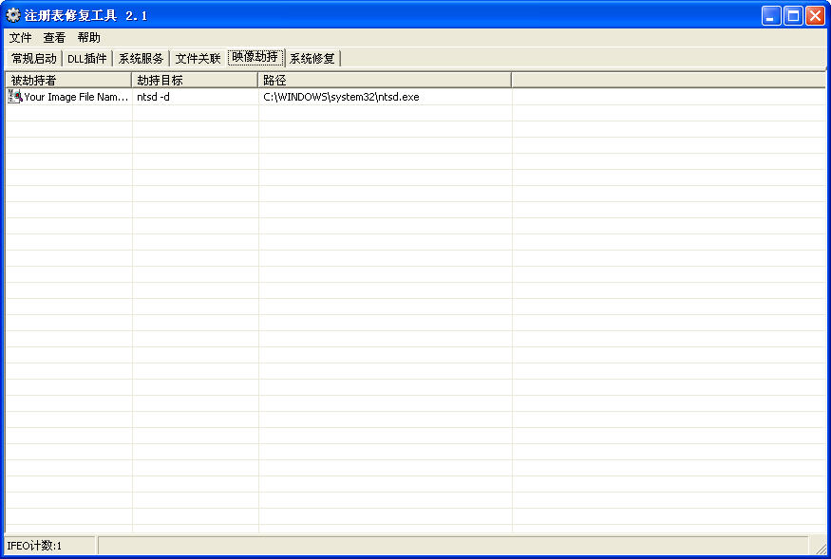Maximize the 注册表修复工具 window

(793, 15)
